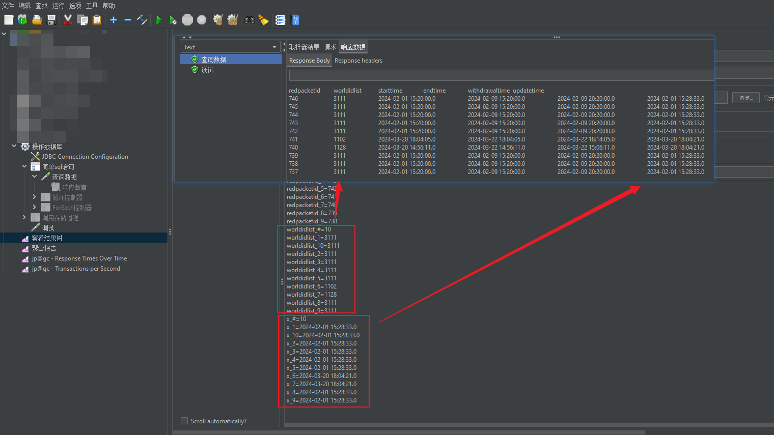Open the Templates toolbar icon
The image size is (774, 435).
(22, 20)
